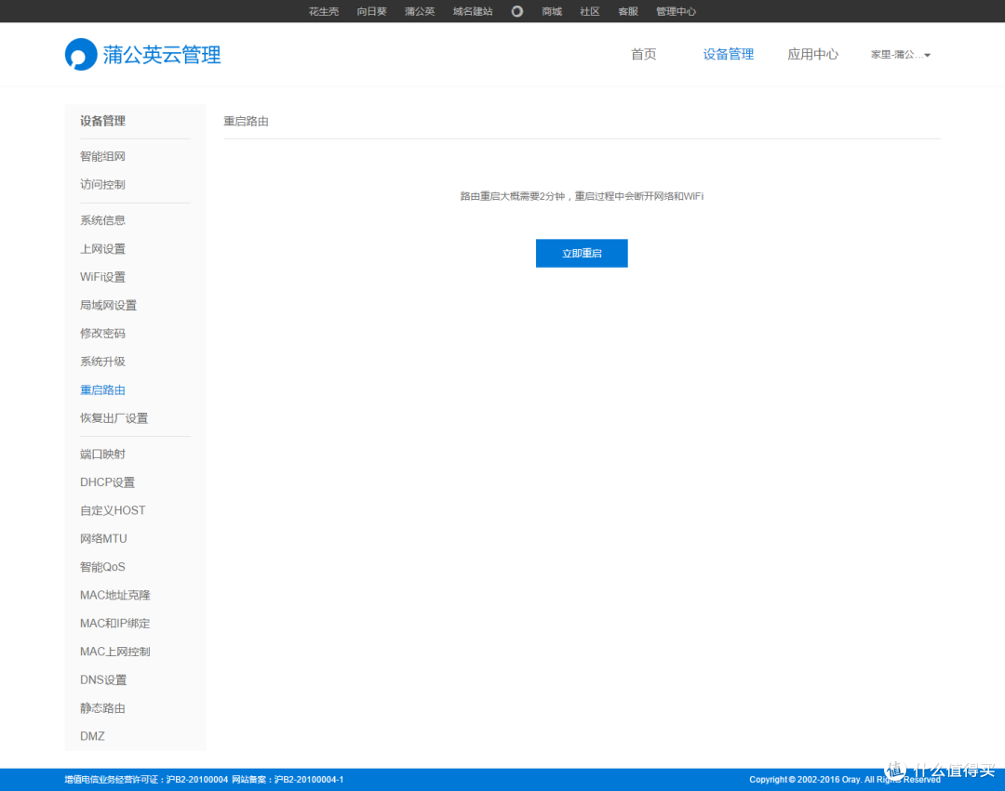Select 网络MTU in sidebar
Image resolution: width=1005 pixels, height=791 pixels.
(x=103, y=538)
